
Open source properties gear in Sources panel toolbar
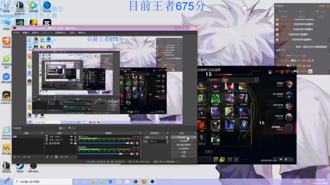coord(56,157)
